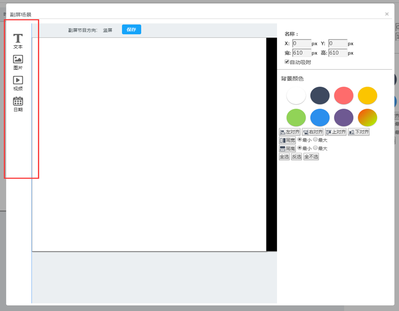Click the 左对齐 align left button
399x311 pixels.
click(x=290, y=132)
